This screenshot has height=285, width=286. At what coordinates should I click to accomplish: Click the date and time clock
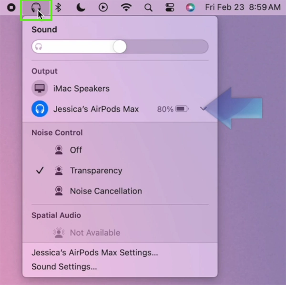point(243,8)
